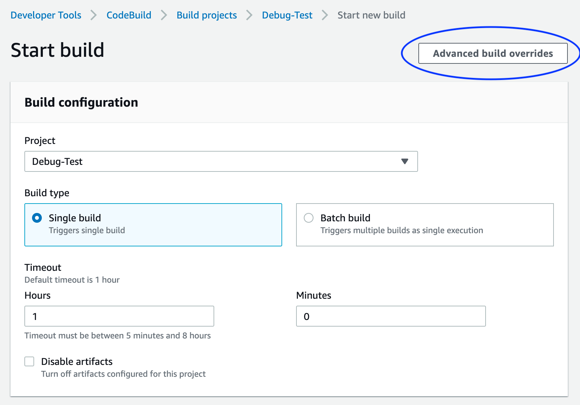Click the Hours timeout input field

(119, 316)
